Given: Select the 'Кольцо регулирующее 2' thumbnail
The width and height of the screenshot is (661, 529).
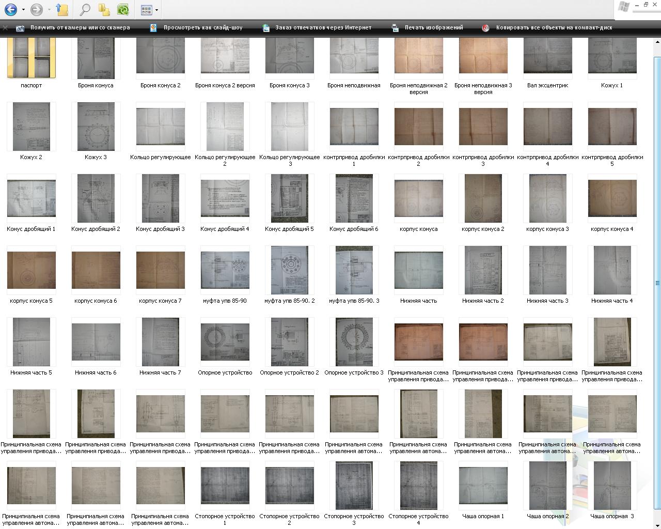Looking at the screenshot, I should 225,126.
